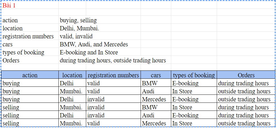Select the "buying, selling" cell
Screen dimensions: 276x128
coord(78,20)
